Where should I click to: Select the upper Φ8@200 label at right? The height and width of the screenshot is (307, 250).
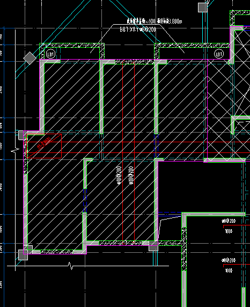(x=229, y=221)
